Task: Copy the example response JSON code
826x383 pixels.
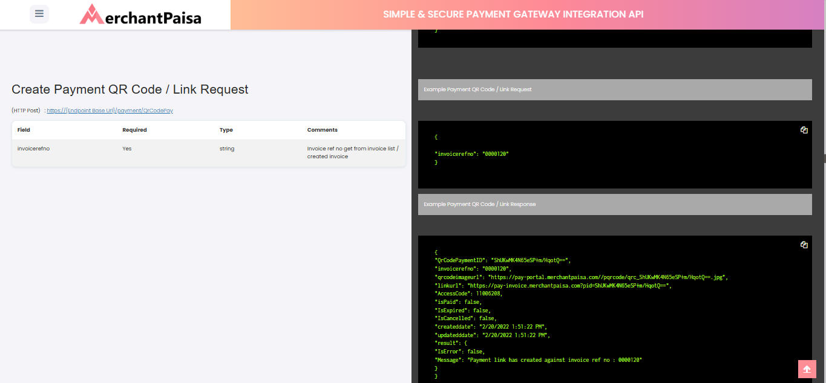Action: pos(804,245)
